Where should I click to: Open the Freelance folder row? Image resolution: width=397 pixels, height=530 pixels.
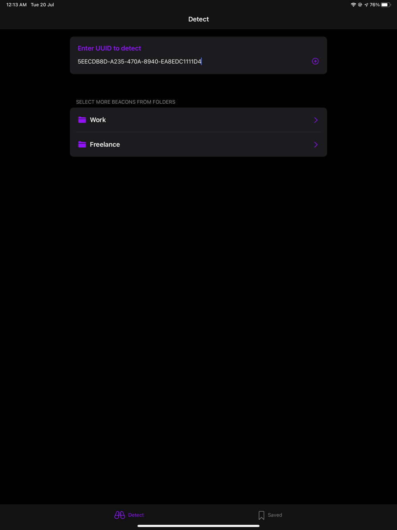[198, 144]
